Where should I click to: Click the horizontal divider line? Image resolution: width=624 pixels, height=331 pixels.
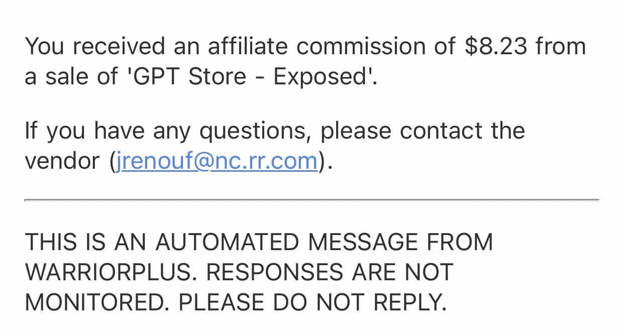[311, 200]
